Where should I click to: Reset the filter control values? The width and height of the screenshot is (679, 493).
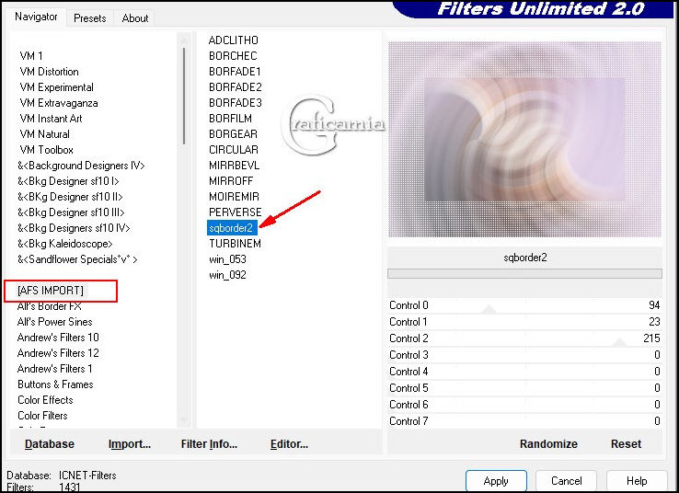[x=626, y=443]
